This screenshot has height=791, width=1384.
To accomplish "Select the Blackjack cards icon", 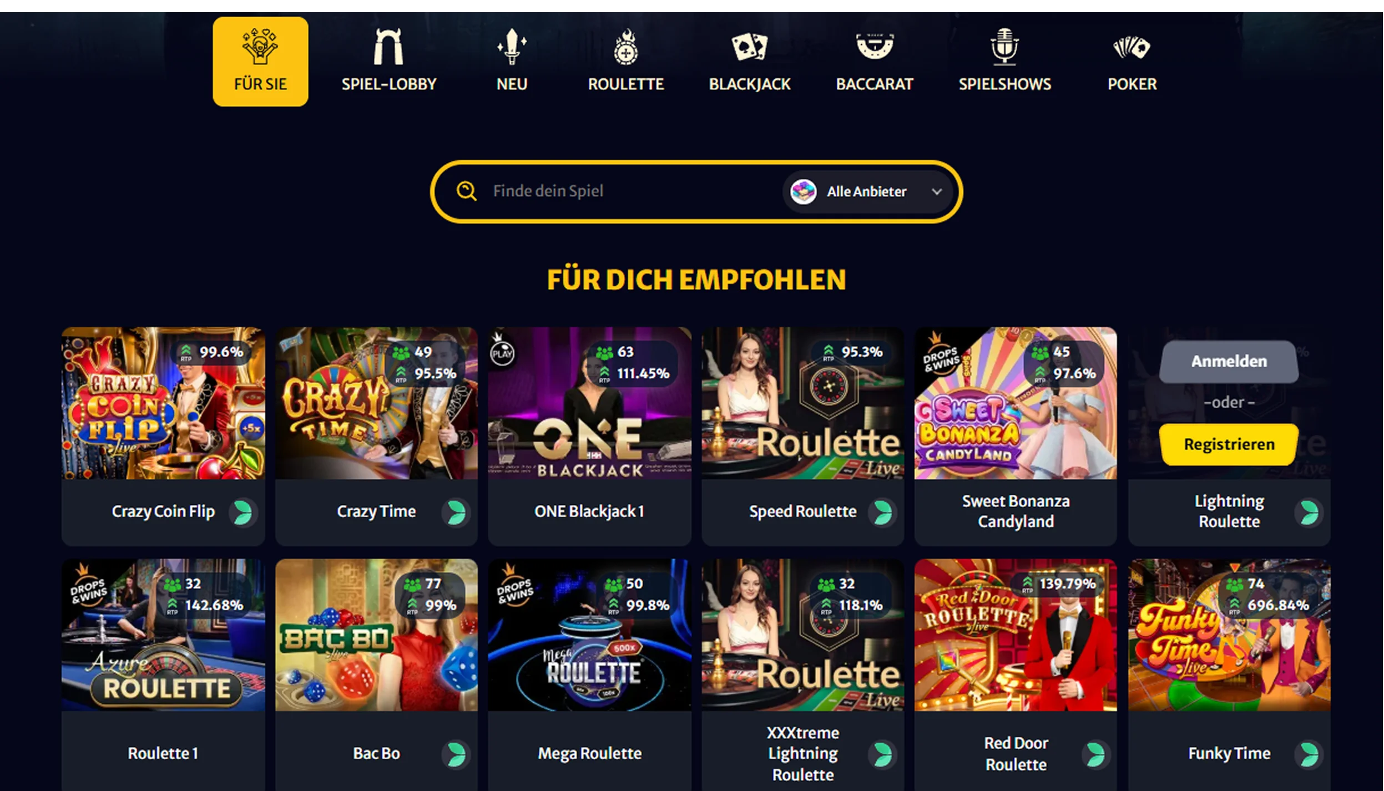I will click(749, 47).
